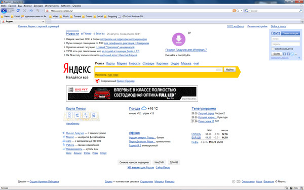Viewport: 304px width, 190px height.
Task: Switch news to в Пензе tab
Action: click(x=86, y=33)
